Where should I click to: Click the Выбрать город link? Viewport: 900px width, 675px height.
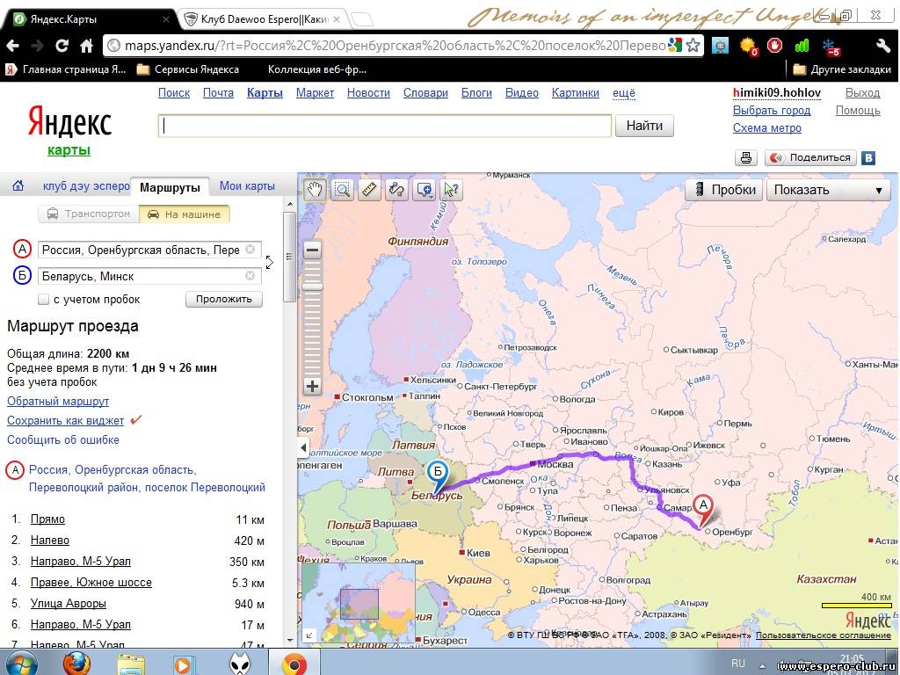pyautogui.click(x=772, y=110)
